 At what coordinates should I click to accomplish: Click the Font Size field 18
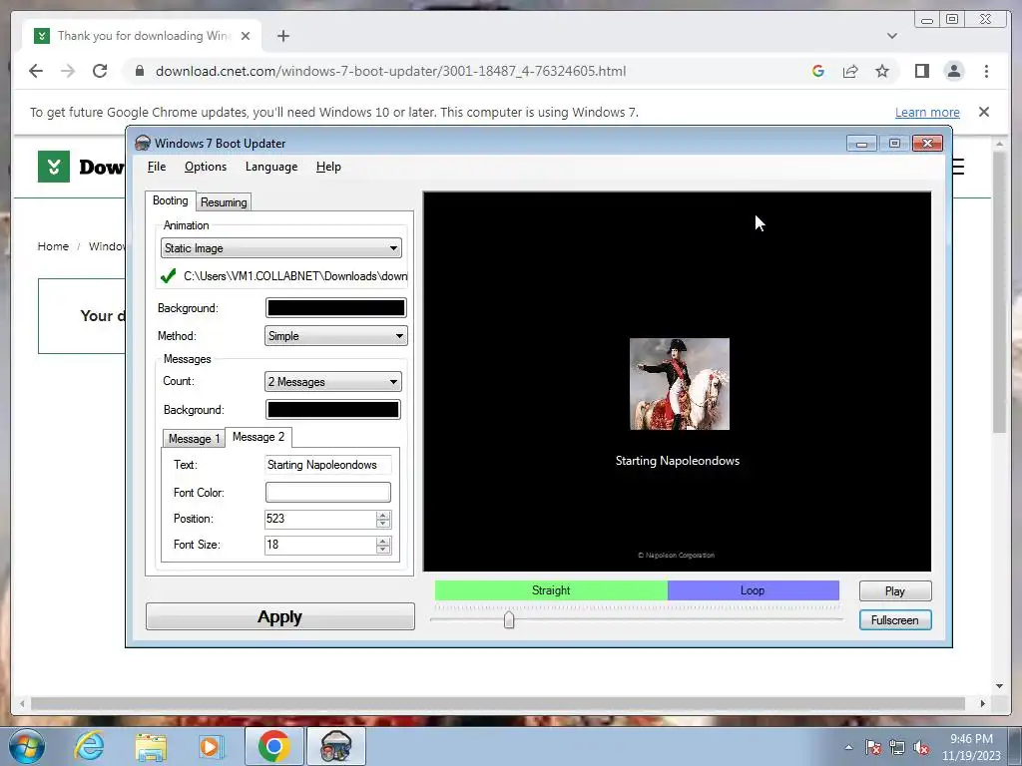[x=319, y=546]
